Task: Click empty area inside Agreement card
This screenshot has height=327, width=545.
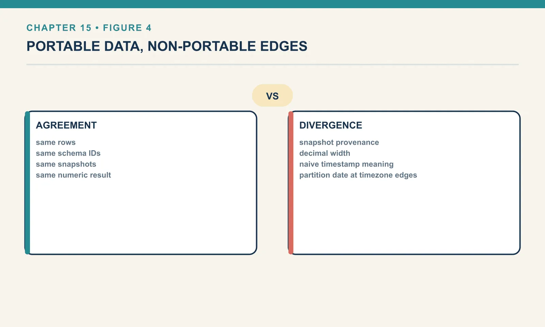Action: pos(143,218)
